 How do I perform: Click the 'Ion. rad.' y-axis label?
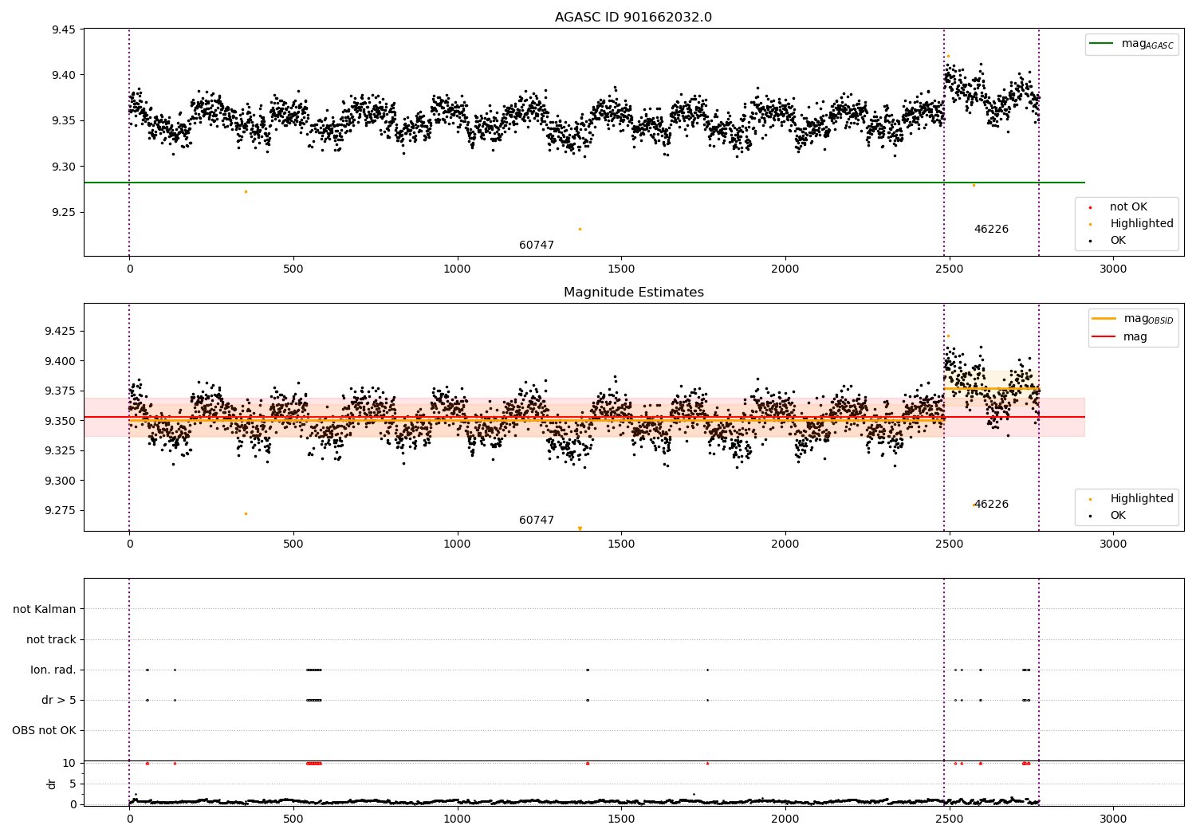click(x=53, y=670)
